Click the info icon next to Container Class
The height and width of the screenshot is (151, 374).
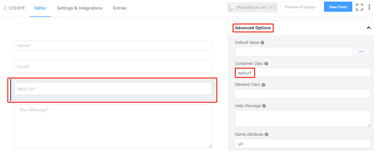tap(266, 64)
